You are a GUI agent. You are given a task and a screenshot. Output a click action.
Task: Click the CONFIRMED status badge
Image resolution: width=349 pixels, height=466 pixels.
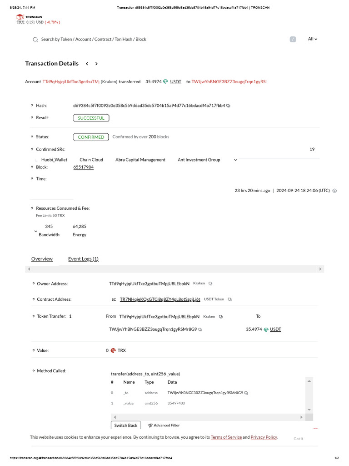click(91, 137)
